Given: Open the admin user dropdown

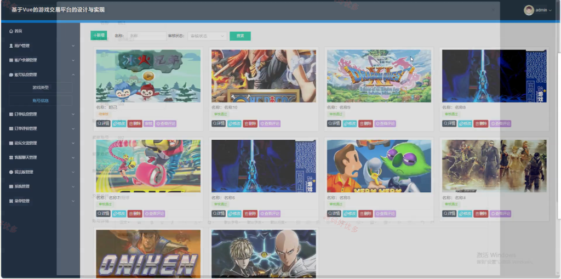Looking at the screenshot, I should pyautogui.click(x=543, y=10).
